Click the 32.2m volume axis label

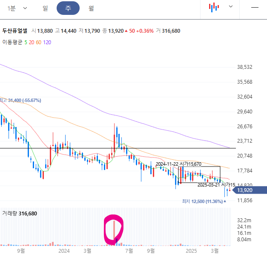pos(244,220)
